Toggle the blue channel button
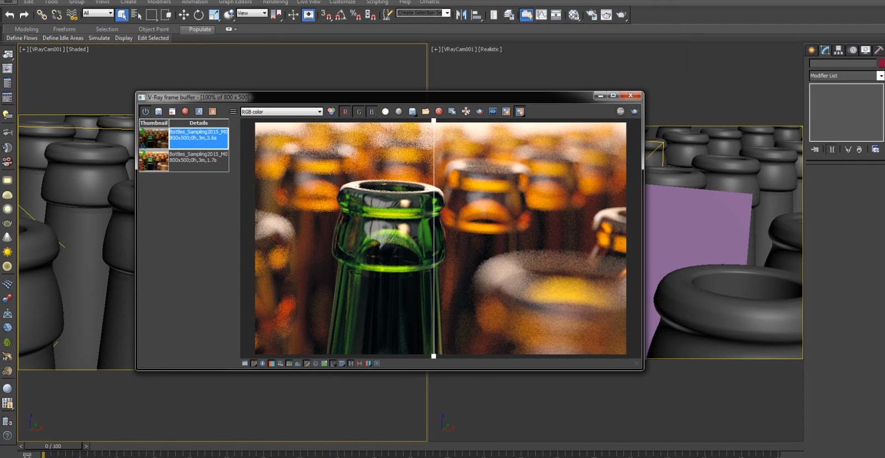This screenshot has width=885, height=458. pos(372,112)
